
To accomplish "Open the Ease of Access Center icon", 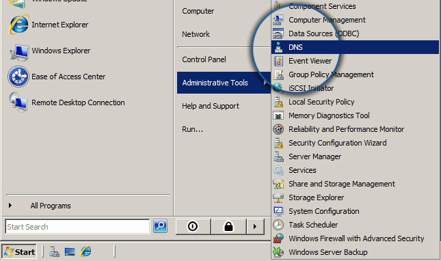I will coord(18,77).
